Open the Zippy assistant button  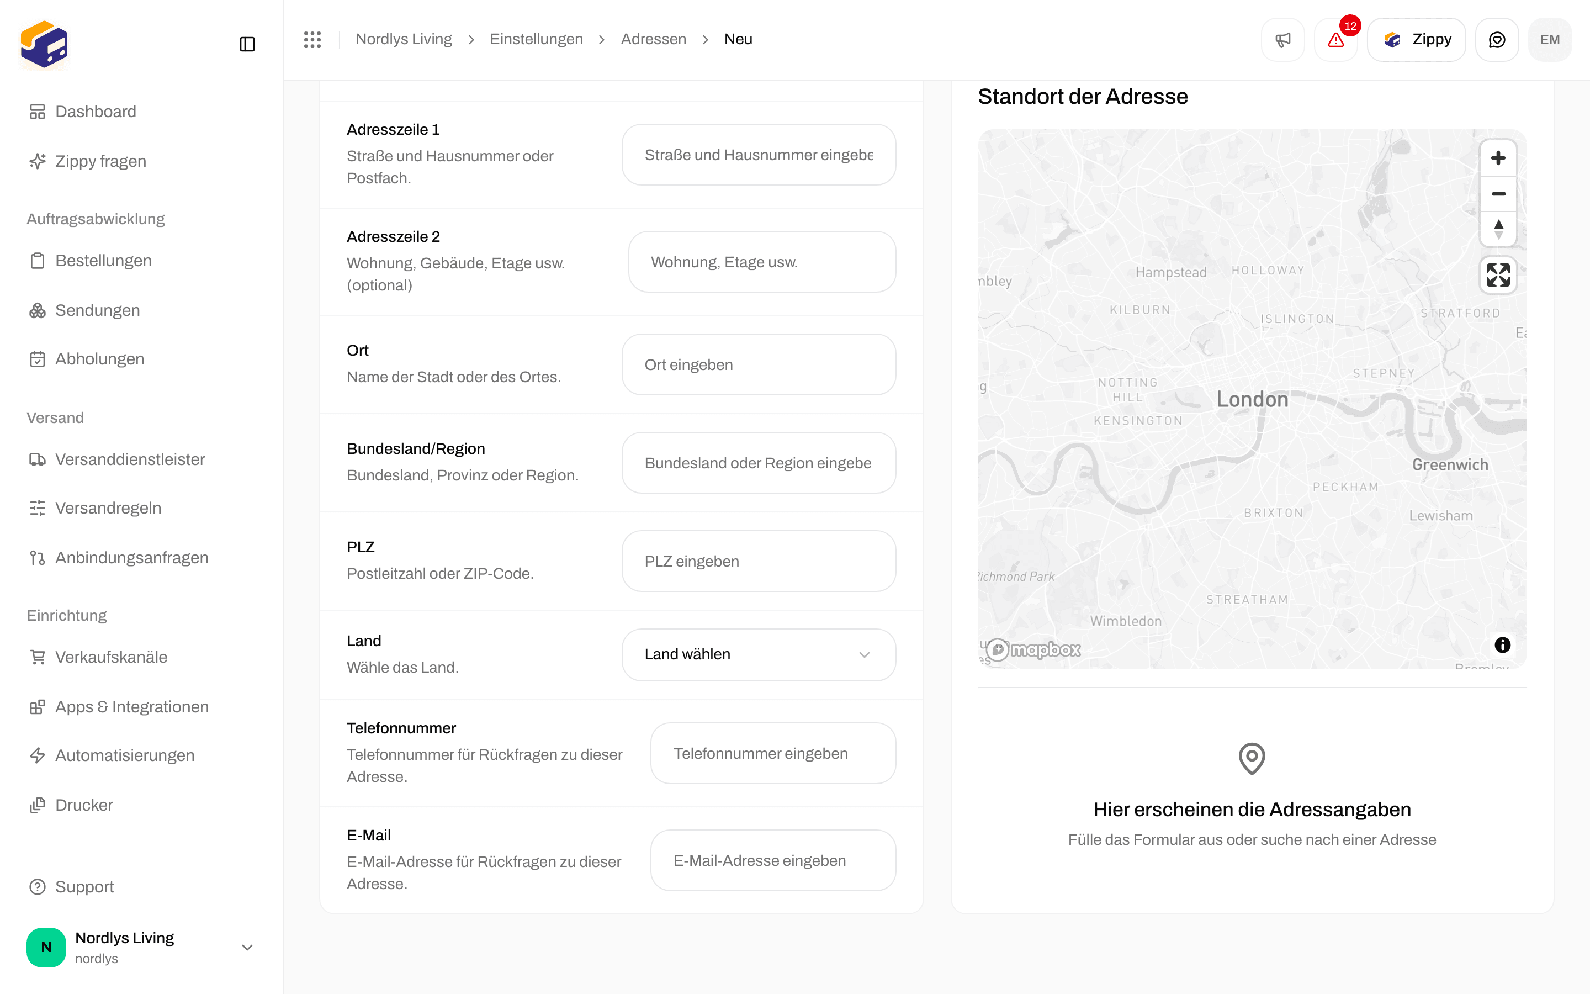pyautogui.click(x=1417, y=39)
